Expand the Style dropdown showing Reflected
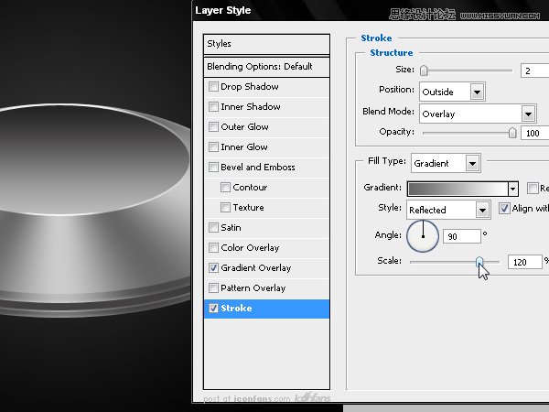The width and height of the screenshot is (549, 412). (x=482, y=210)
